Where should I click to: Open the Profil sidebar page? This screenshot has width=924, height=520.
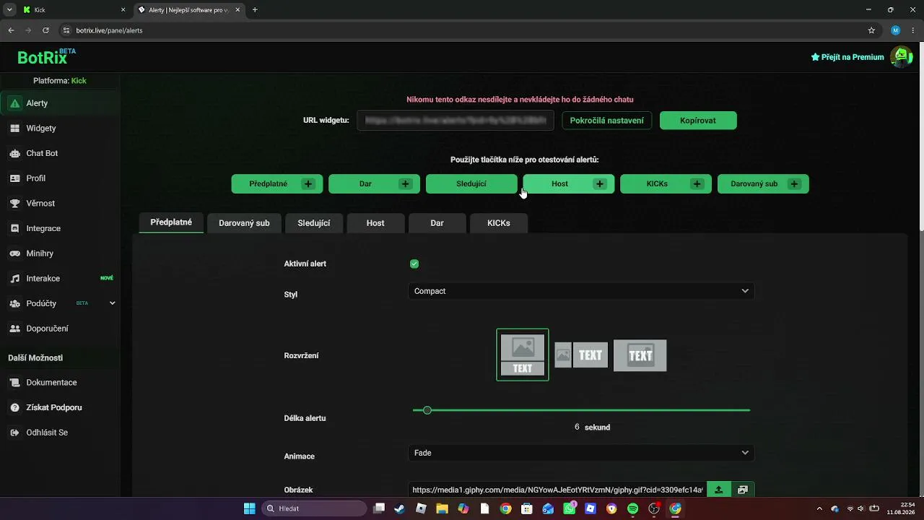tap(59, 178)
